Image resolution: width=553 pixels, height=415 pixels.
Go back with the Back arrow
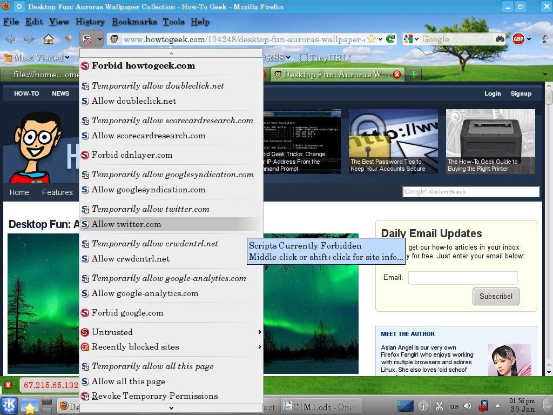[x=10, y=39]
